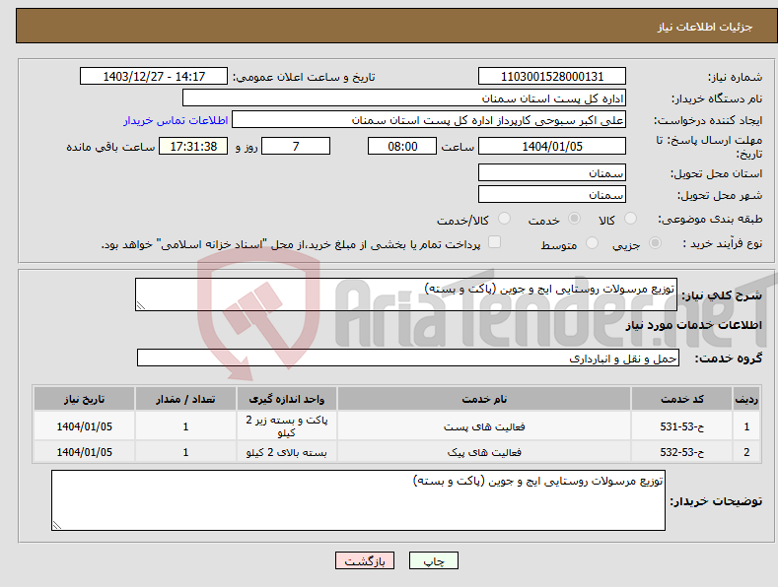Click the فعالیت های پست cell
Screen dimensions: 778x587
point(484,425)
